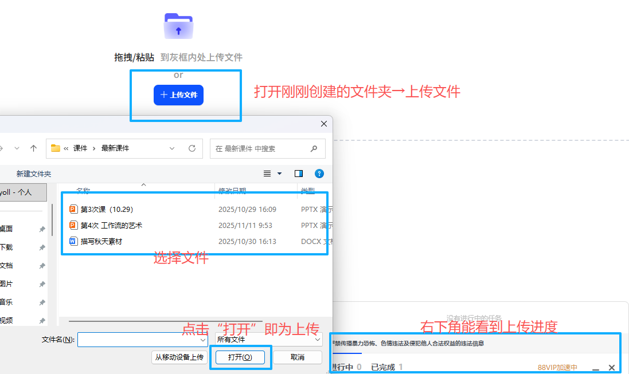The image size is (629, 374).
Task: Open 文档 in the navigation pane
Action: pos(6,265)
